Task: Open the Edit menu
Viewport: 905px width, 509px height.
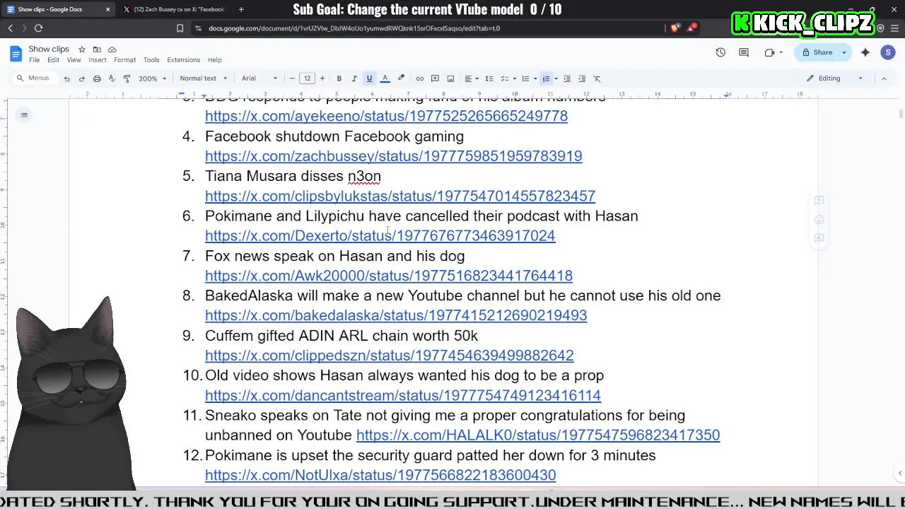Action: [53, 60]
